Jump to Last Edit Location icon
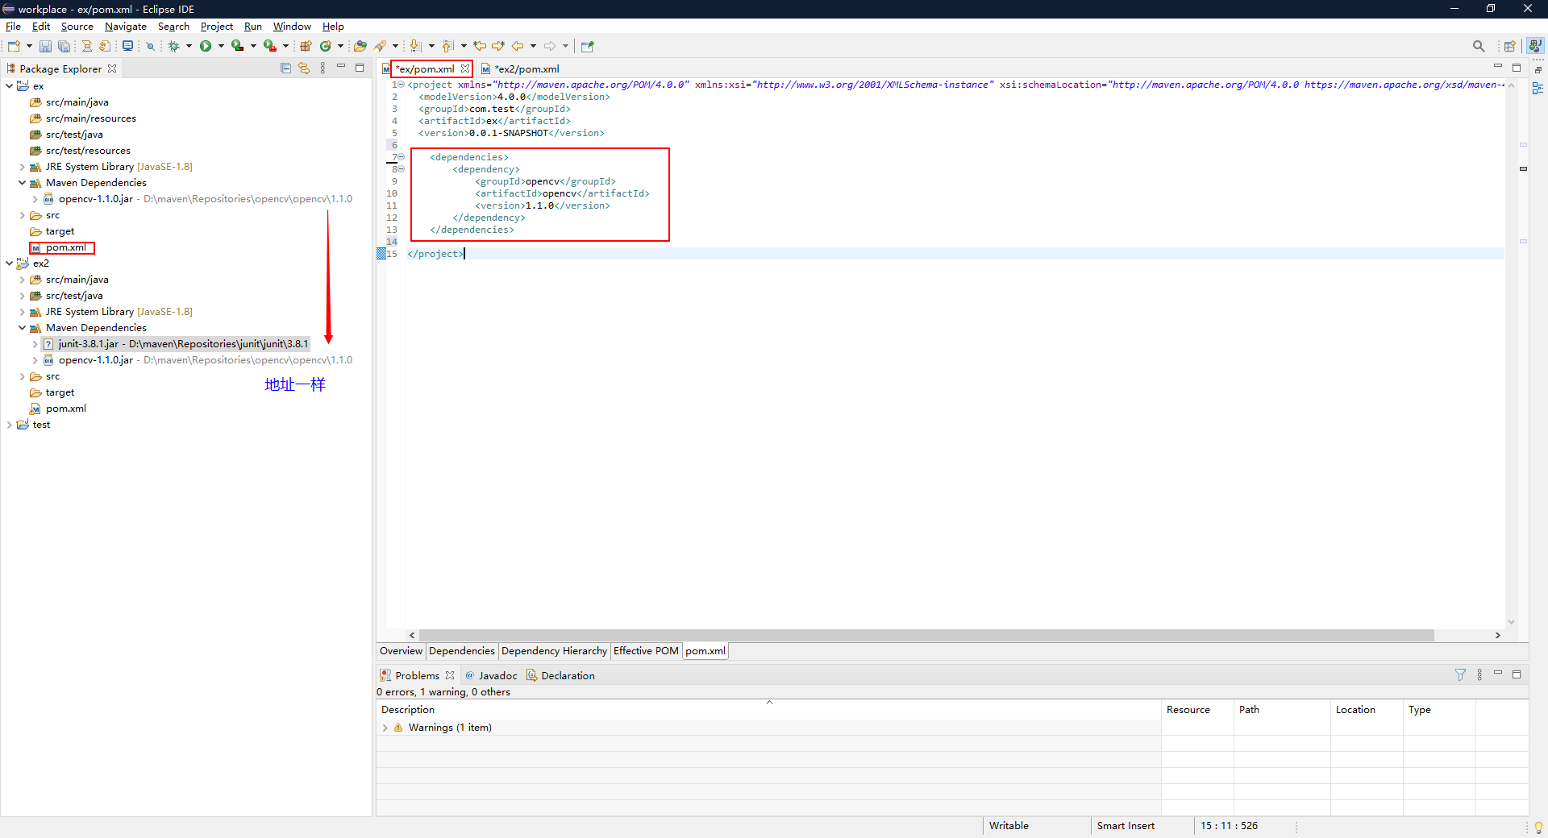The width and height of the screenshot is (1548, 838). tap(480, 46)
